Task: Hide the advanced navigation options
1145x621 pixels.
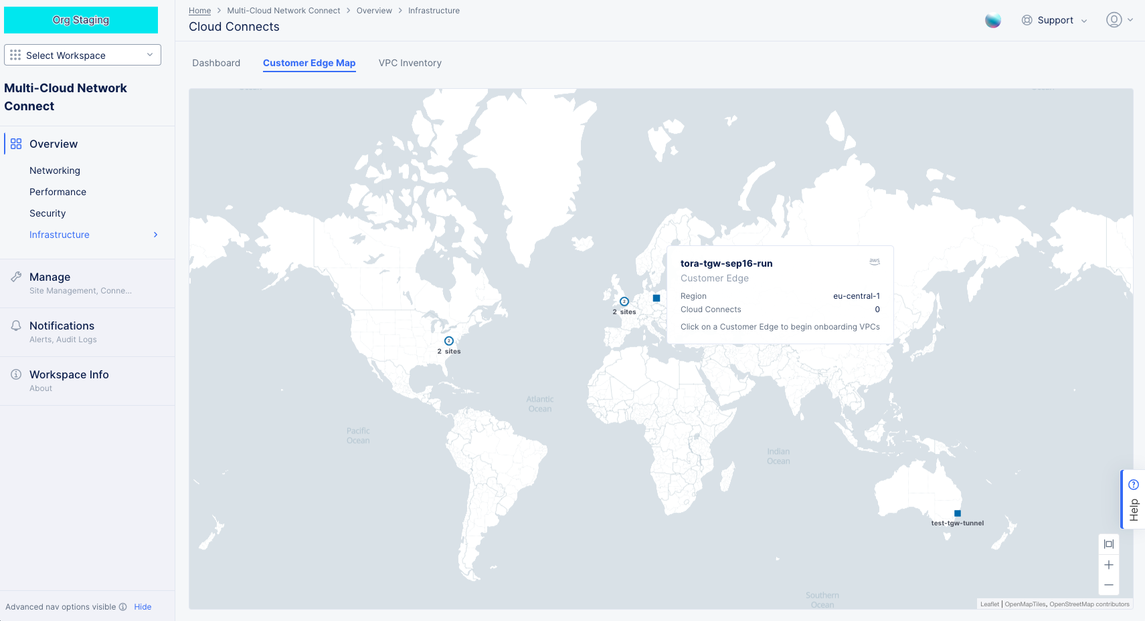Action: click(143, 607)
